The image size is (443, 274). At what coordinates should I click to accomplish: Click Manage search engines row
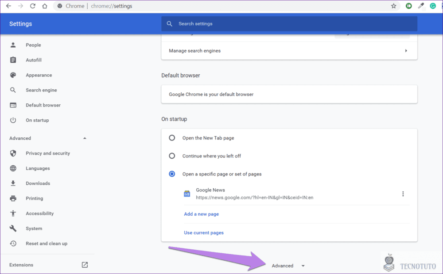tap(289, 51)
